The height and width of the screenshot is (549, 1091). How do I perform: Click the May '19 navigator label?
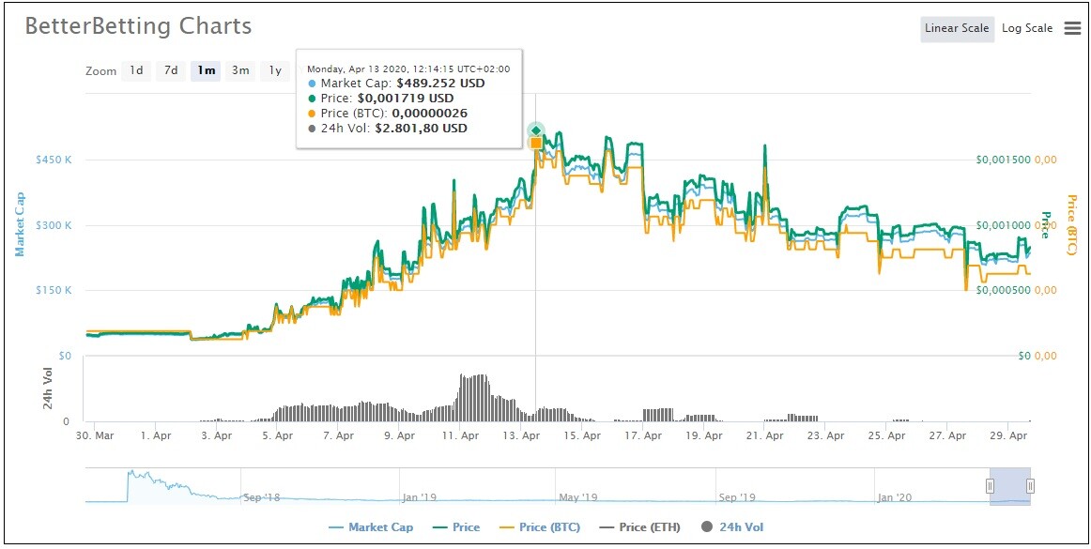578,497
